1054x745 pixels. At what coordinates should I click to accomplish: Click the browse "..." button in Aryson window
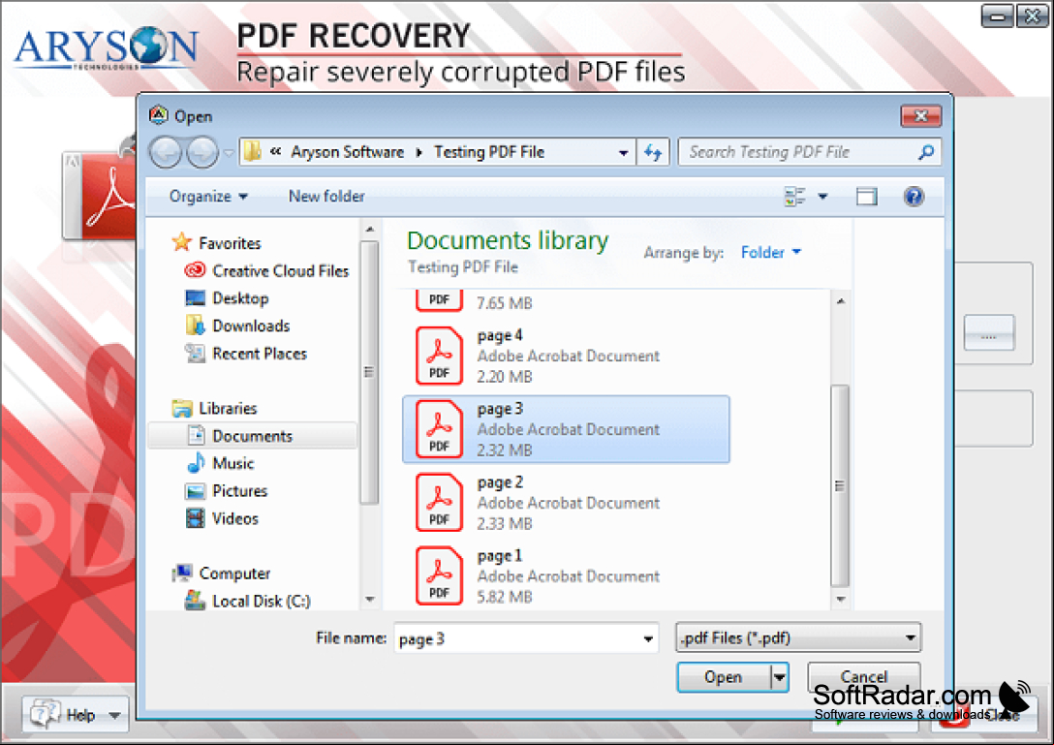[x=989, y=333]
